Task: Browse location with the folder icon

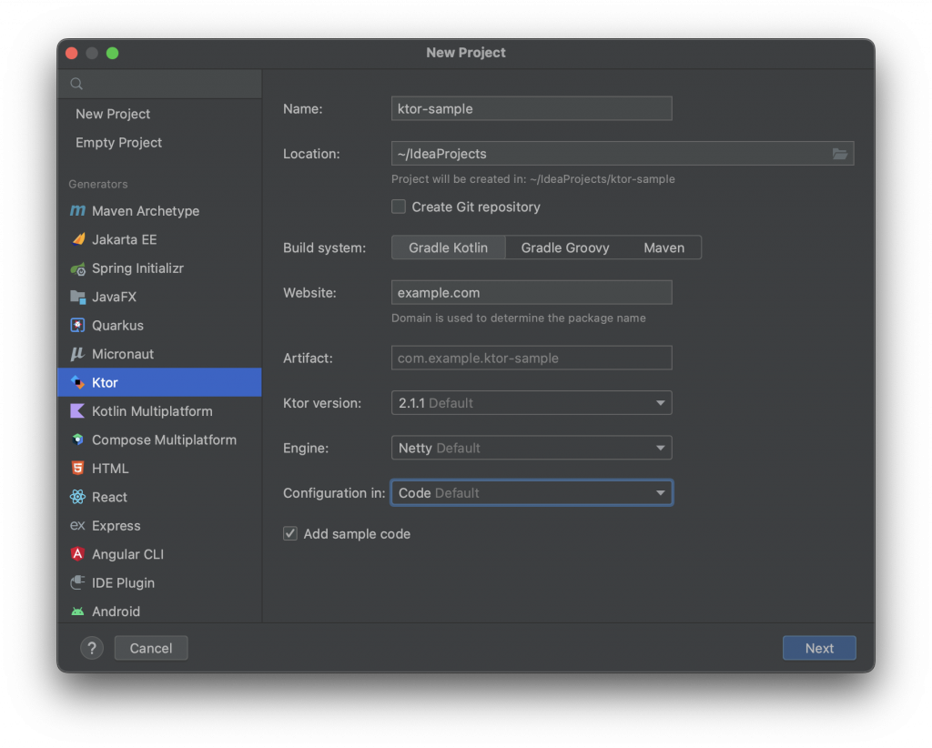Action: (840, 154)
